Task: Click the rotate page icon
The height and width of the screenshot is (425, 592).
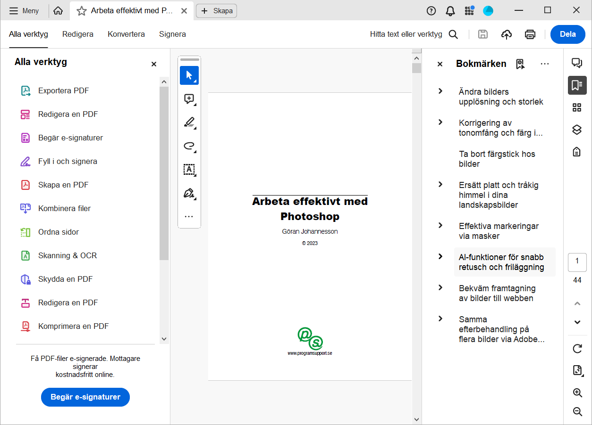Action: pos(577,349)
